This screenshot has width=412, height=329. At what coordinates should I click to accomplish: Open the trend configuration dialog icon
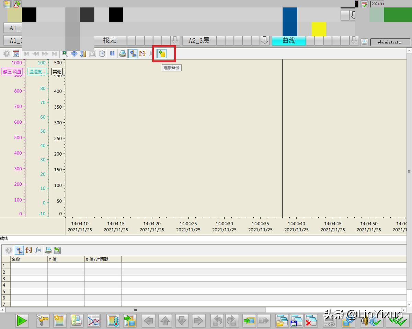(x=16, y=54)
